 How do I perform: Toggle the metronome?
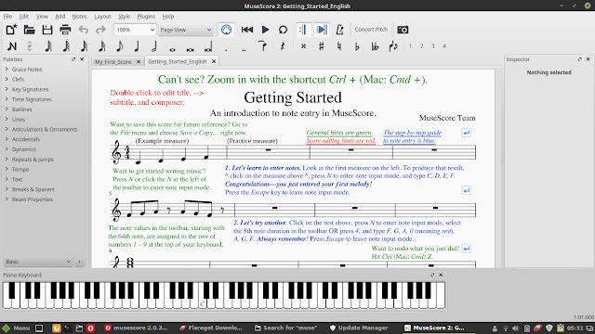pos(339,30)
